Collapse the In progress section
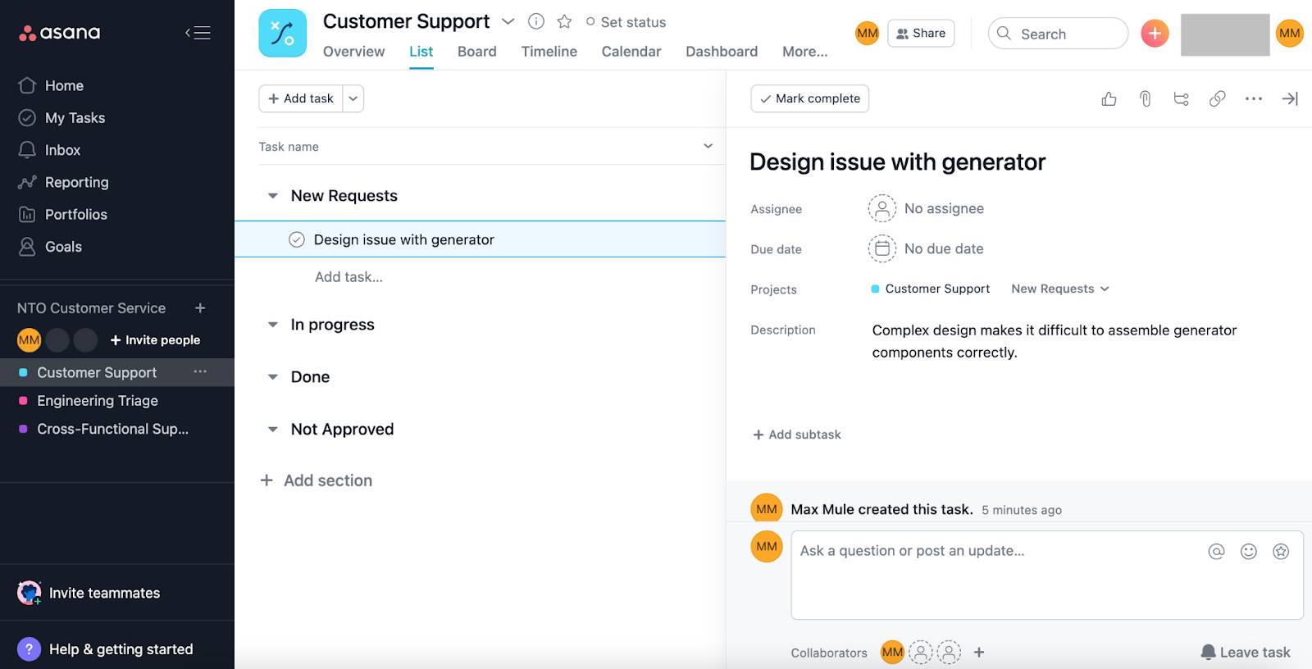 273,325
